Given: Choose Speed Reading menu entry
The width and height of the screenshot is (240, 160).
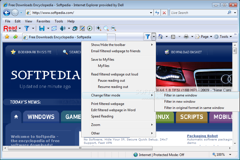Looking at the screenshot, I should [119, 116].
